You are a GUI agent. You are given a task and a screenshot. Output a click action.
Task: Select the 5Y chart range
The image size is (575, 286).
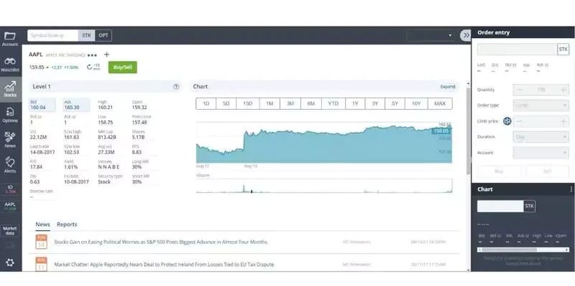pos(395,103)
